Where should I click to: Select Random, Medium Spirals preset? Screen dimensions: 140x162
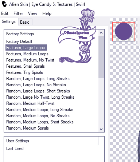27,128
